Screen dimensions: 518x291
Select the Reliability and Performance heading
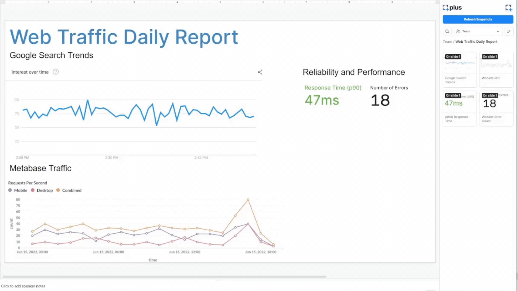pyautogui.click(x=354, y=72)
